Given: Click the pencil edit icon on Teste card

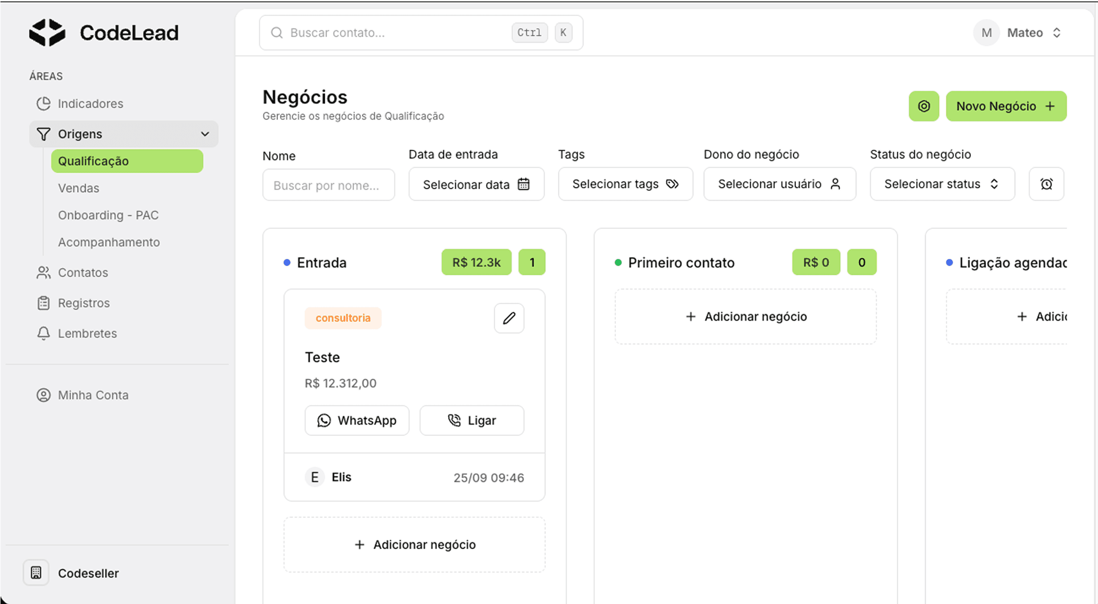Looking at the screenshot, I should [x=509, y=318].
